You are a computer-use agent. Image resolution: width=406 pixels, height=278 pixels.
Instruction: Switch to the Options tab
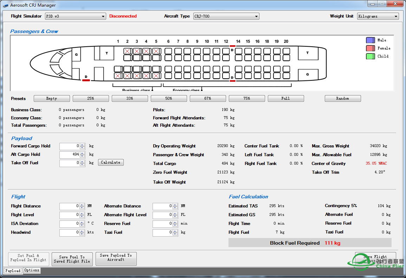pos(32,270)
